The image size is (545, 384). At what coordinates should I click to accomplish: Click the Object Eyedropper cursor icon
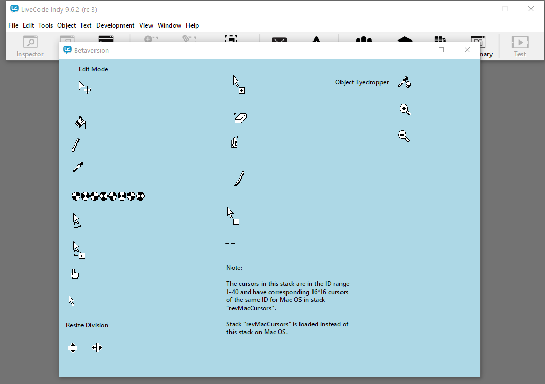pos(404,82)
